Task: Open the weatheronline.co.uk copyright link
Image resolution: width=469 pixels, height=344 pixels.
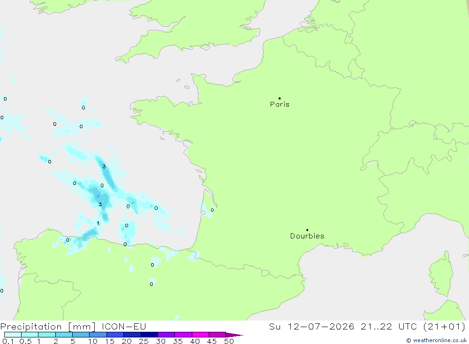Action: [436, 340]
